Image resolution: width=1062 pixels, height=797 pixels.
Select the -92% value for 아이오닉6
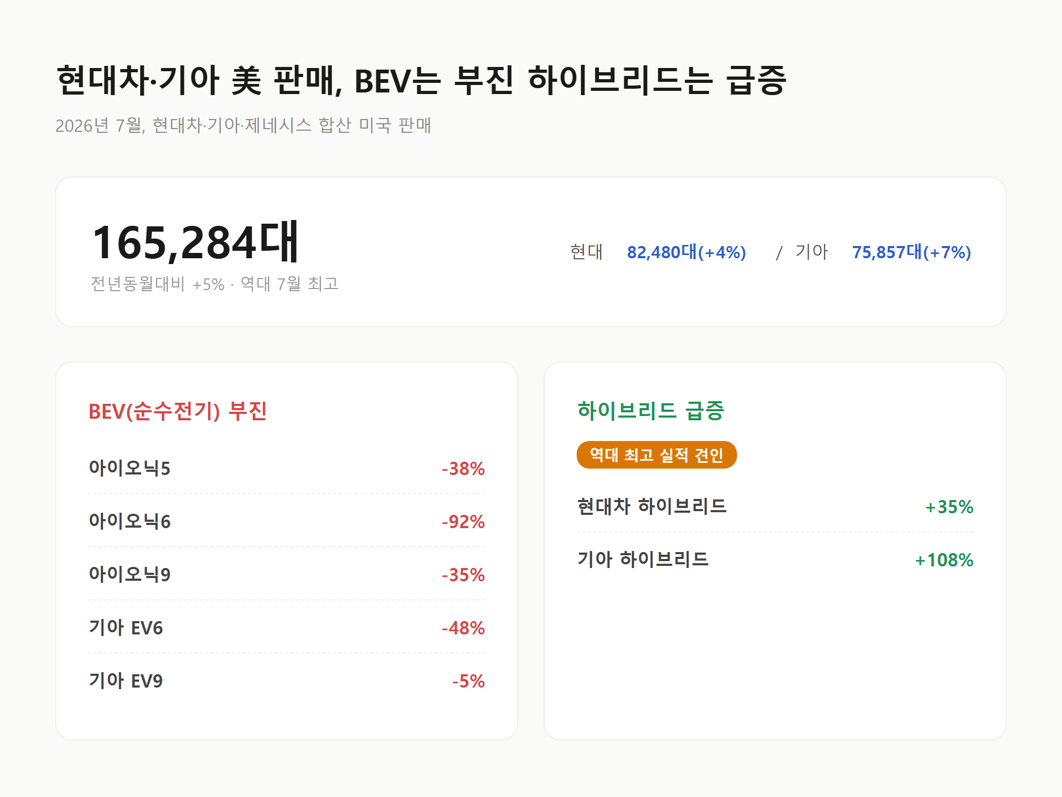463,522
